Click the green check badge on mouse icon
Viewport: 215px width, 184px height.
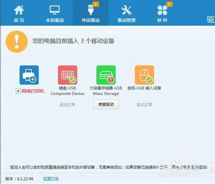(x=149, y=80)
